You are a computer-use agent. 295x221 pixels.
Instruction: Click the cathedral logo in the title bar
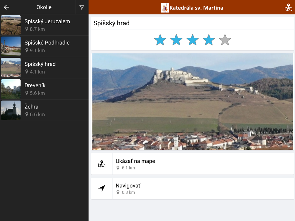[x=165, y=8]
